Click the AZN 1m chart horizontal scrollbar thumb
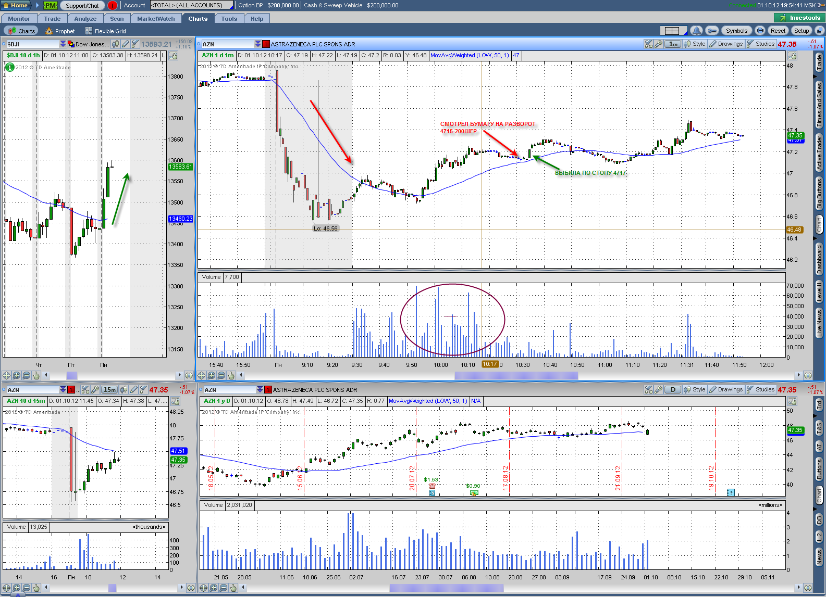This screenshot has height=597, width=826. tap(516, 375)
